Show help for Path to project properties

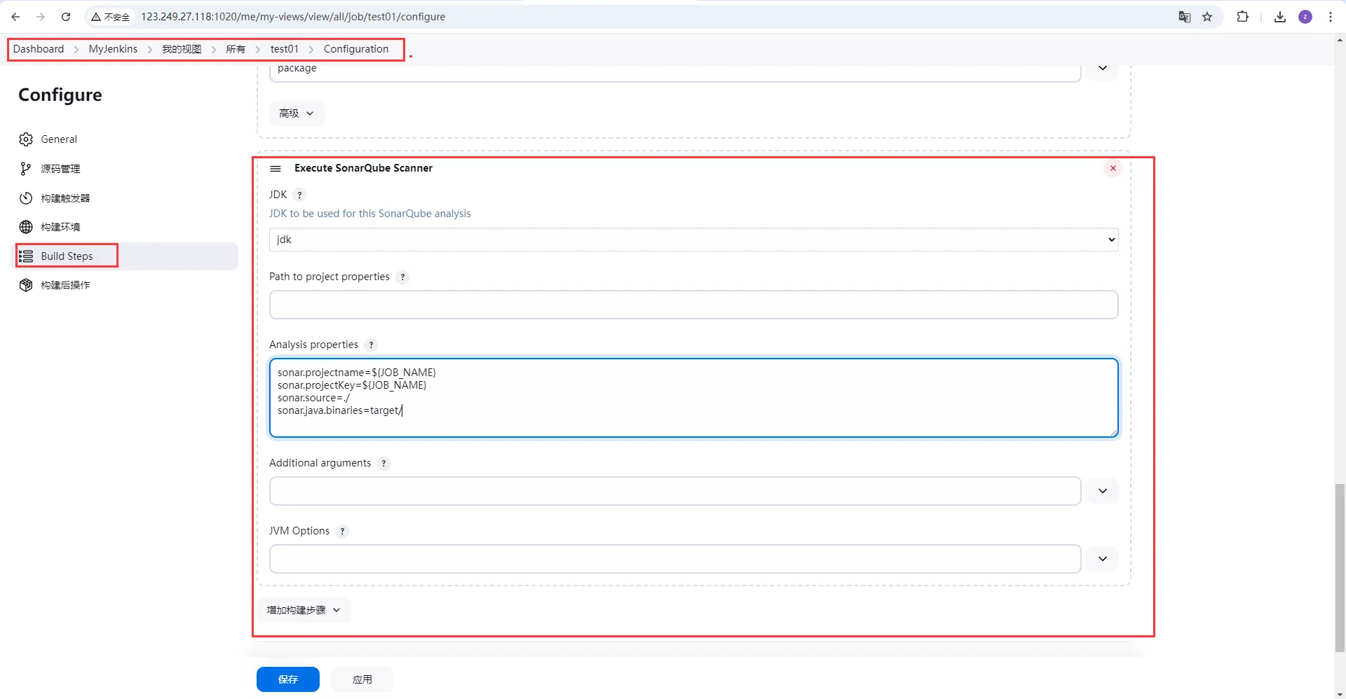click(402, 277)
